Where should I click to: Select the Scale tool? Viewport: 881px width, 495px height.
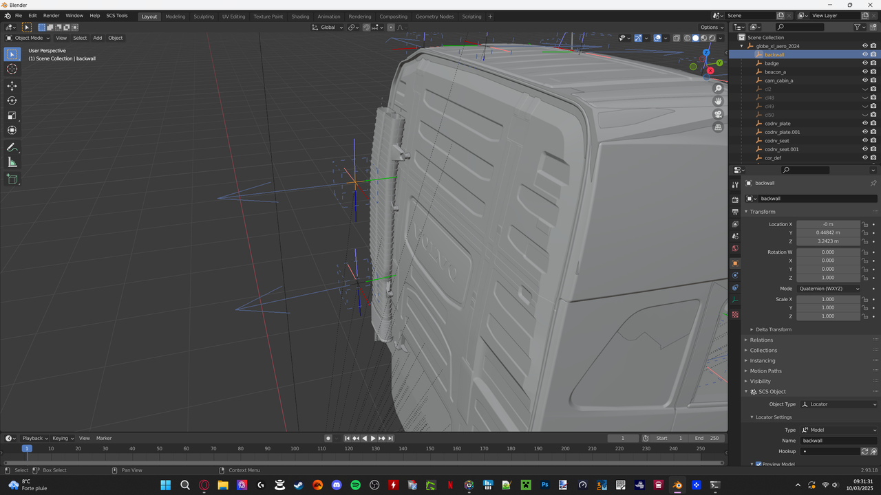[12, 115]
